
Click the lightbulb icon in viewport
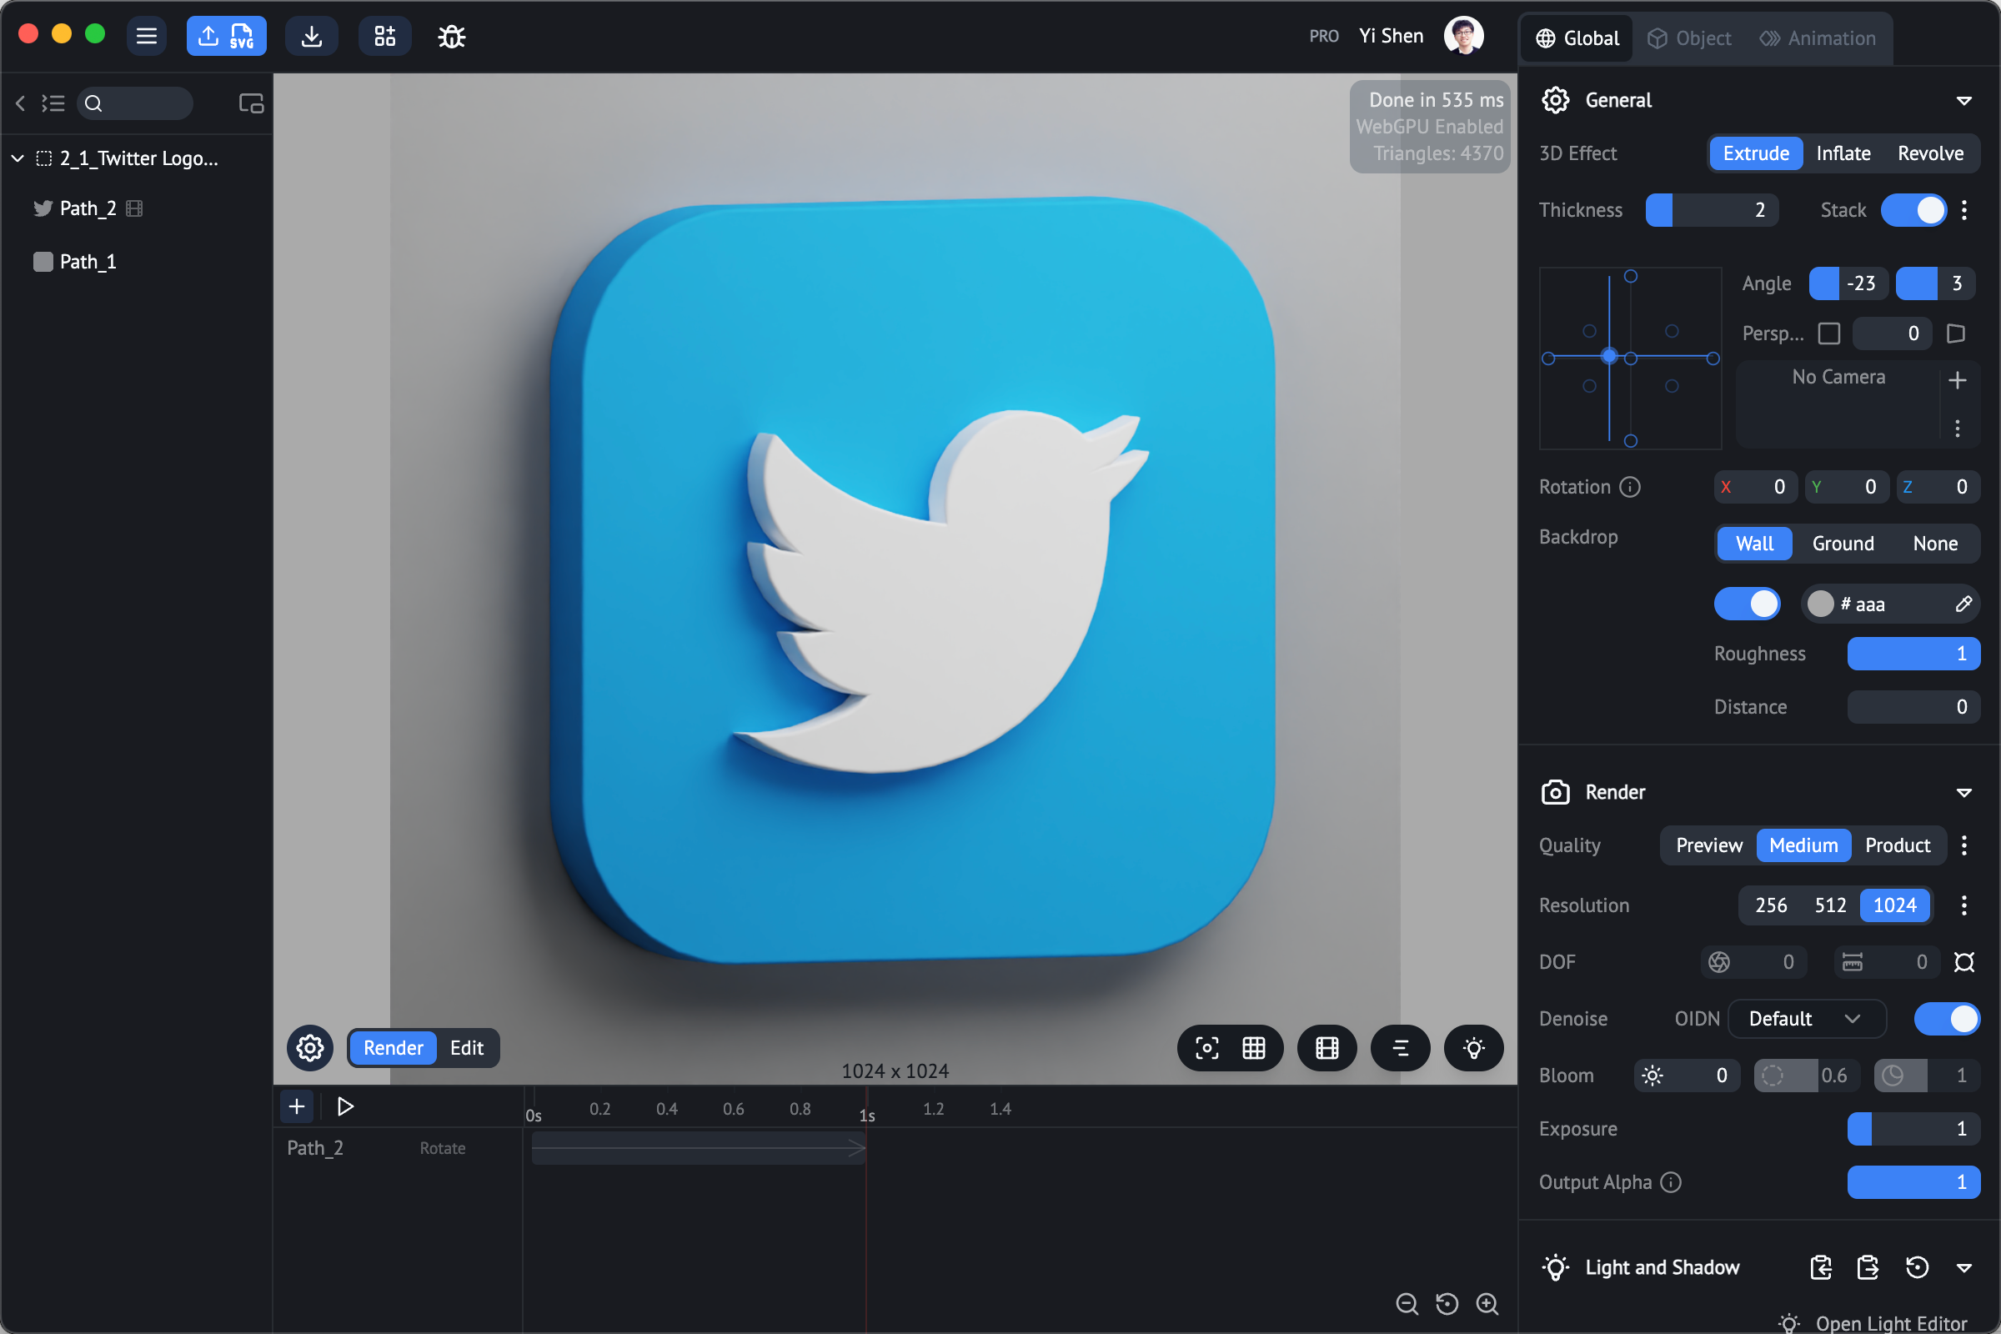1473,1048
